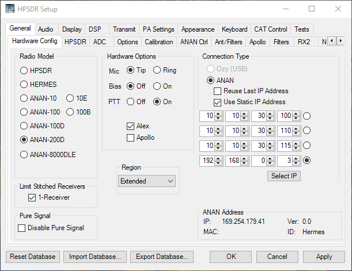
Task: Toggle Disable Pure Signal checkbox
Action: [x=22, y=228]
